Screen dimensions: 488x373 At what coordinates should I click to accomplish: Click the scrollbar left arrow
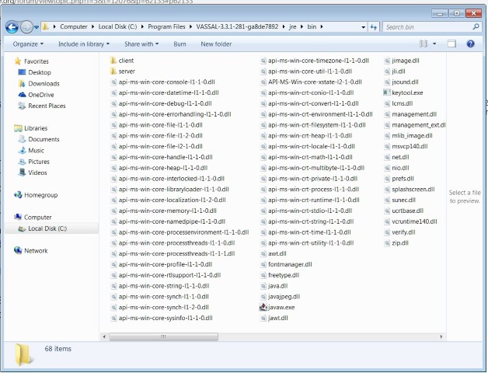[104, 336]
